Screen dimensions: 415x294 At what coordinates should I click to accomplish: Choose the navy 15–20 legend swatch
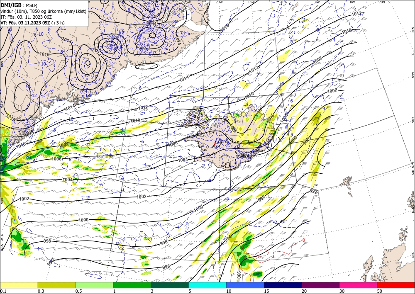(x=283, y=285)
